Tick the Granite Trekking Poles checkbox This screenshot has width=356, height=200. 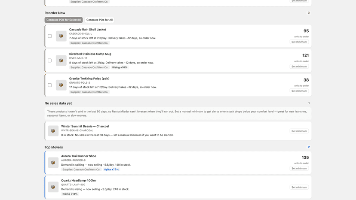(x=50, y=85)
